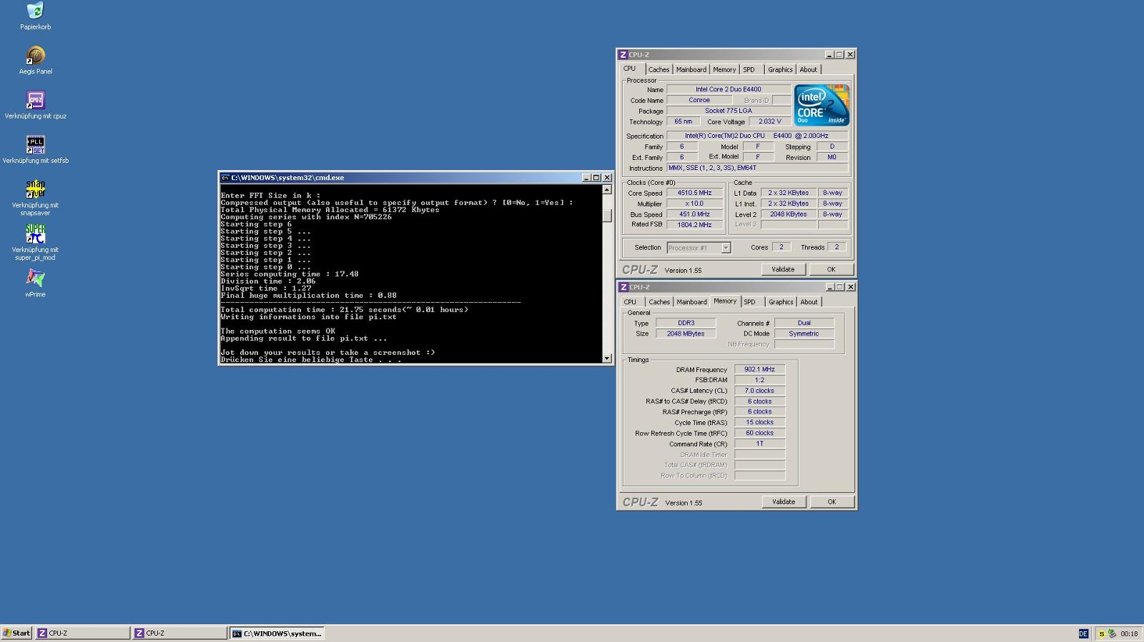
Task: Click the Total computation time line in cmd
Action: [345, 310]
